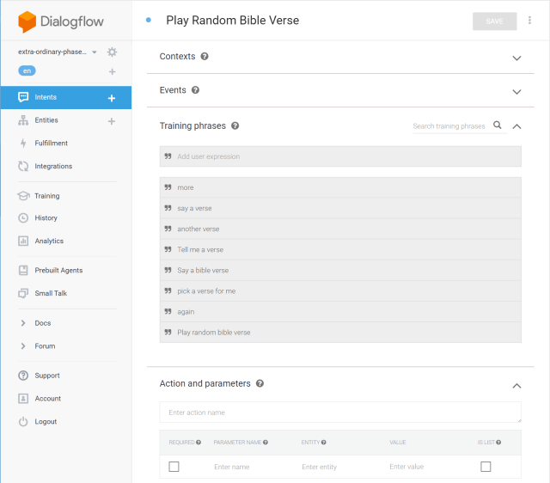Go to Fulfillment in sidebar
The image size is (550, 483).
[51, 144]
